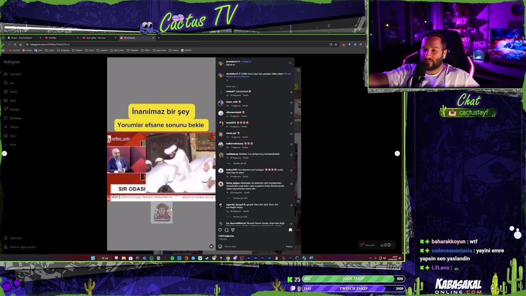Open the Games bookmarks folder
526x296 pixels.
174,50
